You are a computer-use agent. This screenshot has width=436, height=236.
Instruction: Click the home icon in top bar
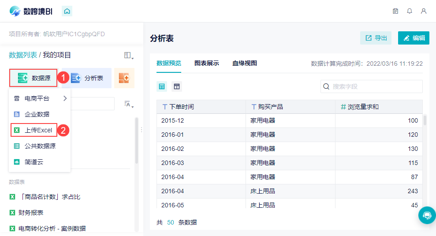67,11
